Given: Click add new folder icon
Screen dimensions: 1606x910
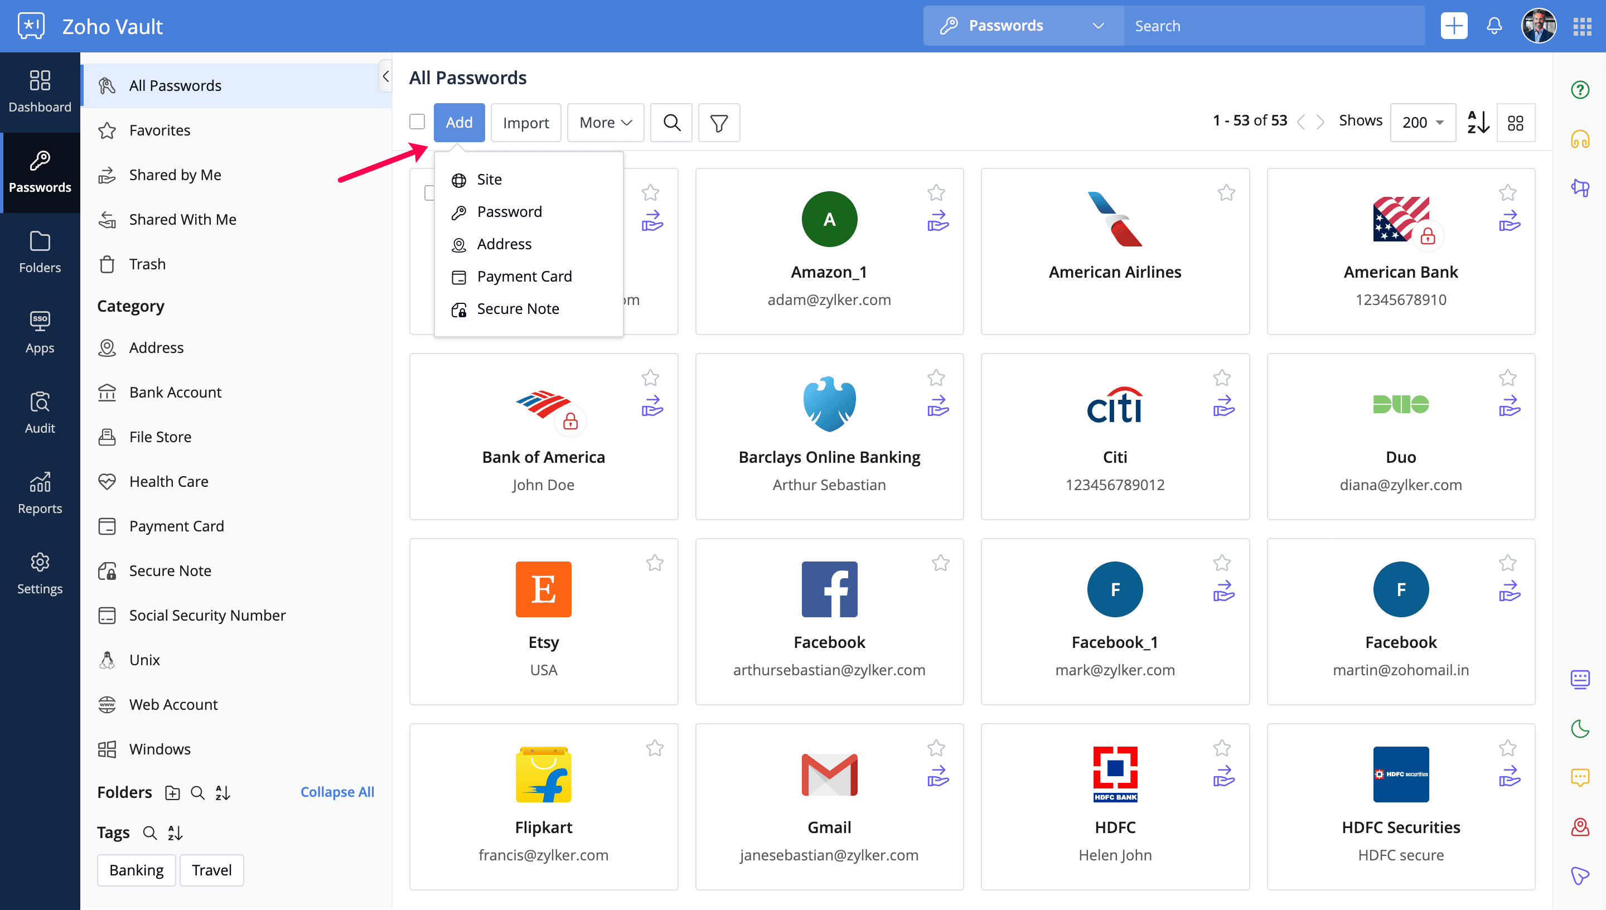Looking at the screenshot, I should click(172, 792).
